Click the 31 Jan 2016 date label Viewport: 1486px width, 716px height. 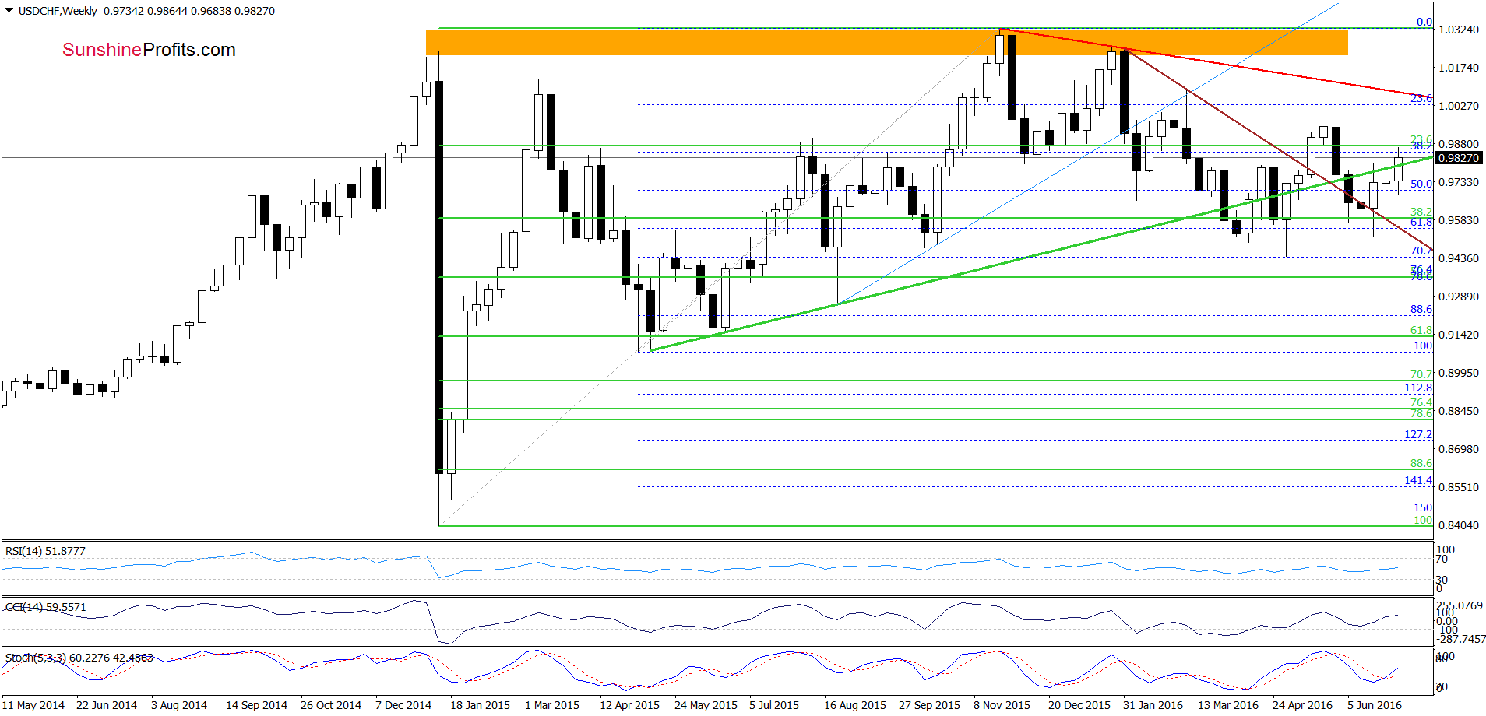tap(1153, 705)
